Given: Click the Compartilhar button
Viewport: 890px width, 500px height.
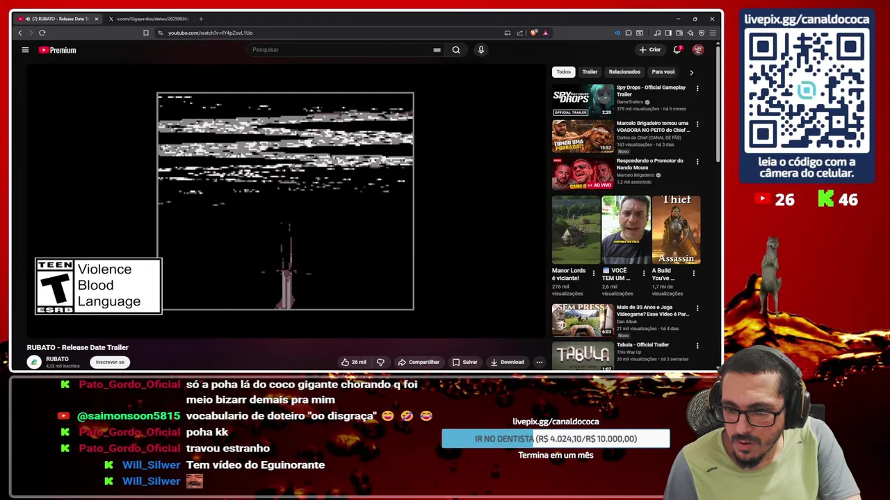Looking at the screenshot, I should pyautogui.click(x=419, y=362).
